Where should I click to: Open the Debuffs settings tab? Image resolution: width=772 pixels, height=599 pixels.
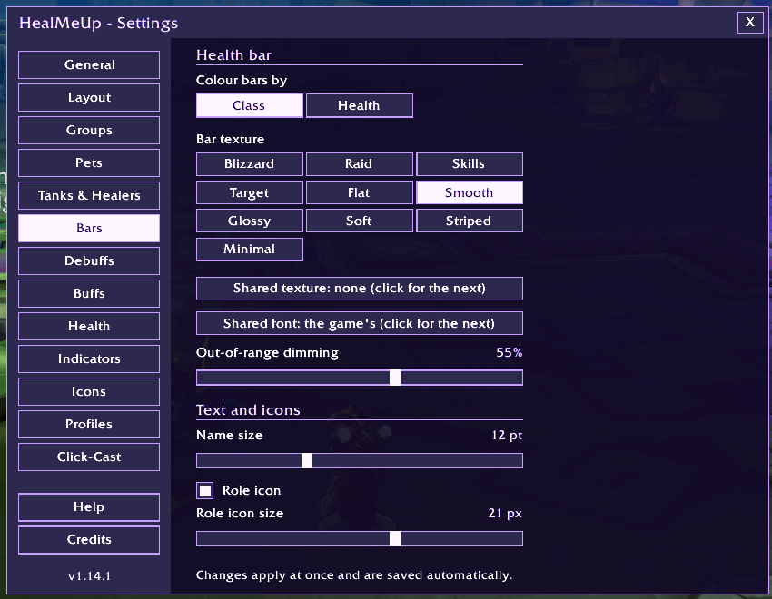pos(89,260)
